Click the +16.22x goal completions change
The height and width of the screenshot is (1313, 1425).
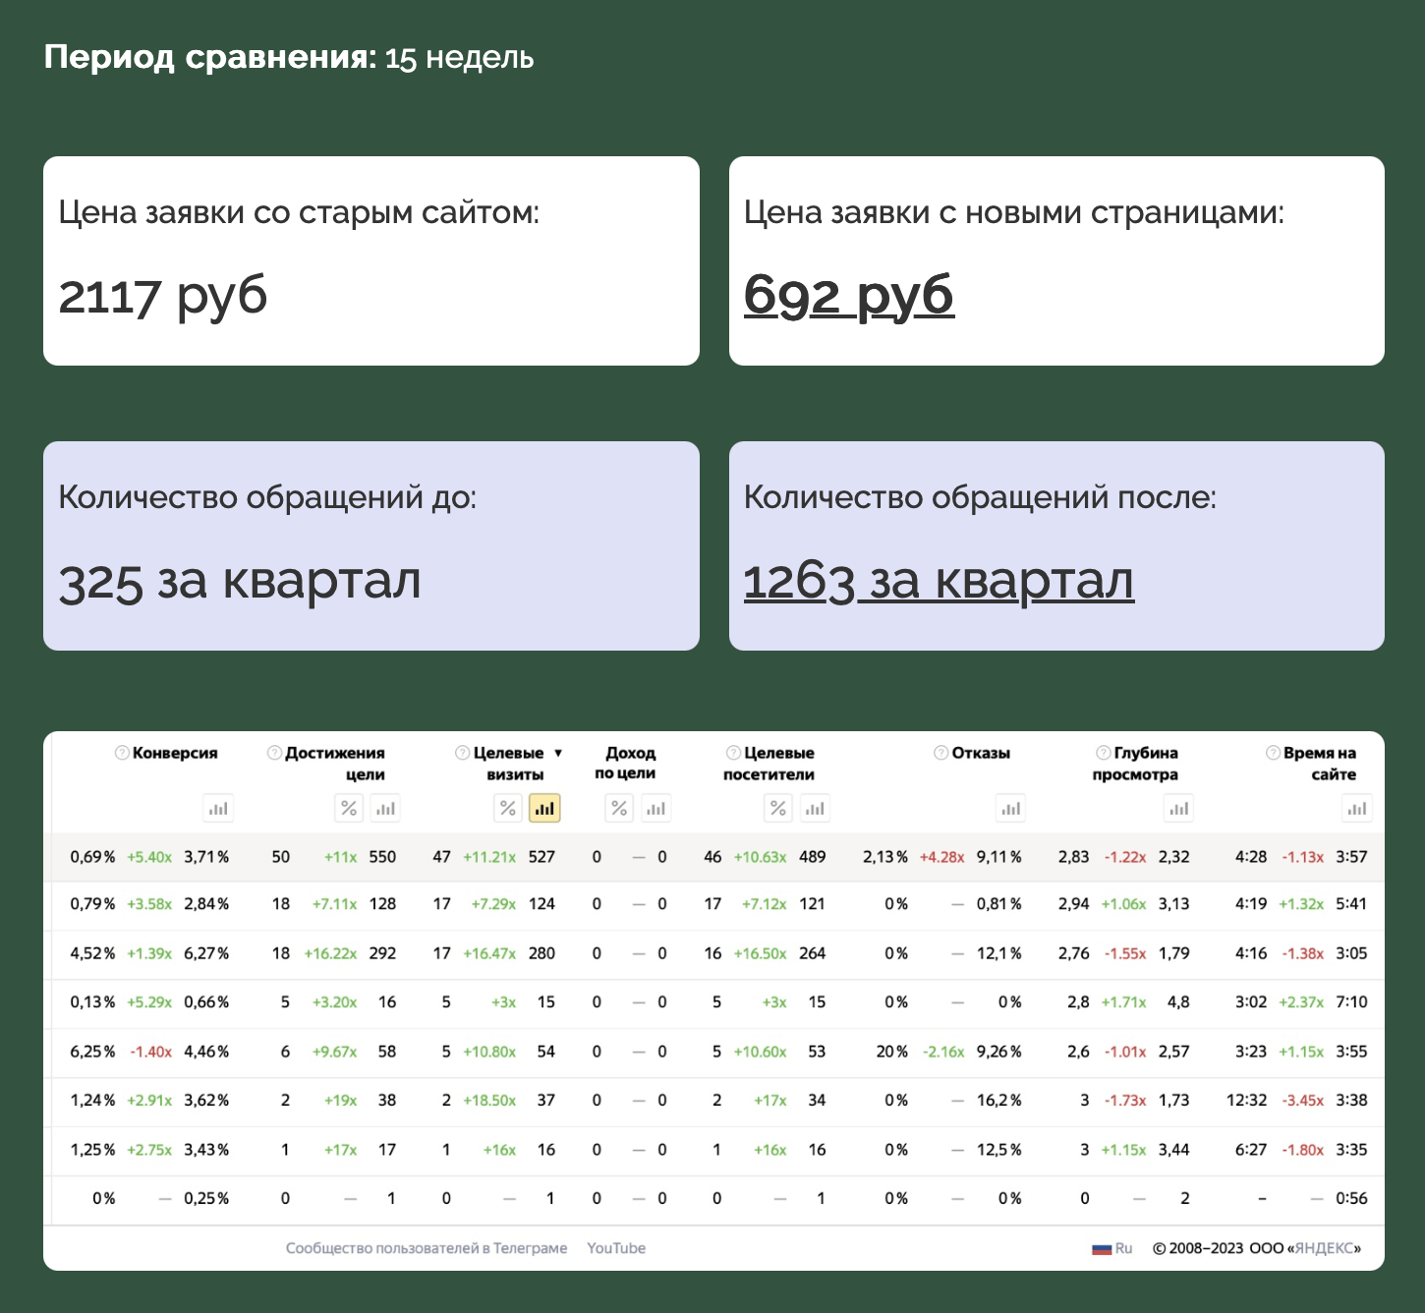click(x=330, y=953)
